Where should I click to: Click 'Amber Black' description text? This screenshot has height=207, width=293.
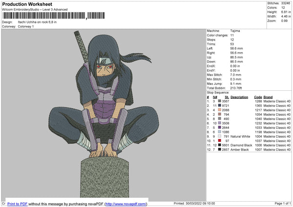pyautogui.click(x=240, y=150)
